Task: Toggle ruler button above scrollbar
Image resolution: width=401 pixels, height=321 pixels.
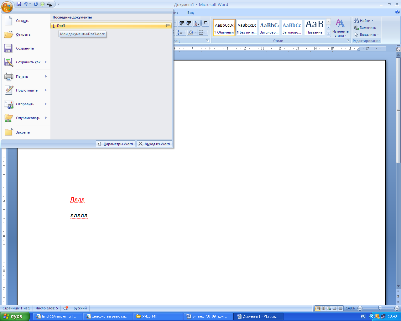Action: pos(398,49)
